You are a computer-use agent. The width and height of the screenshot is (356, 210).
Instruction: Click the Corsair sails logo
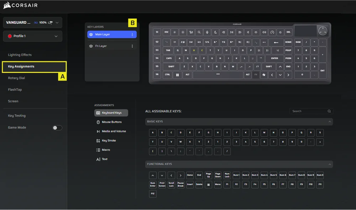tap(7, 5)
